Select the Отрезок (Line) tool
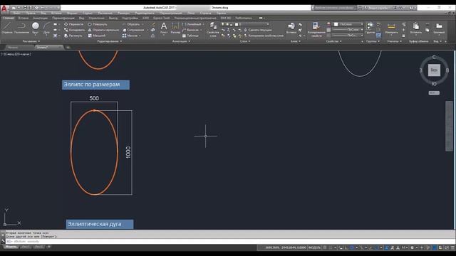 [7, 28]
